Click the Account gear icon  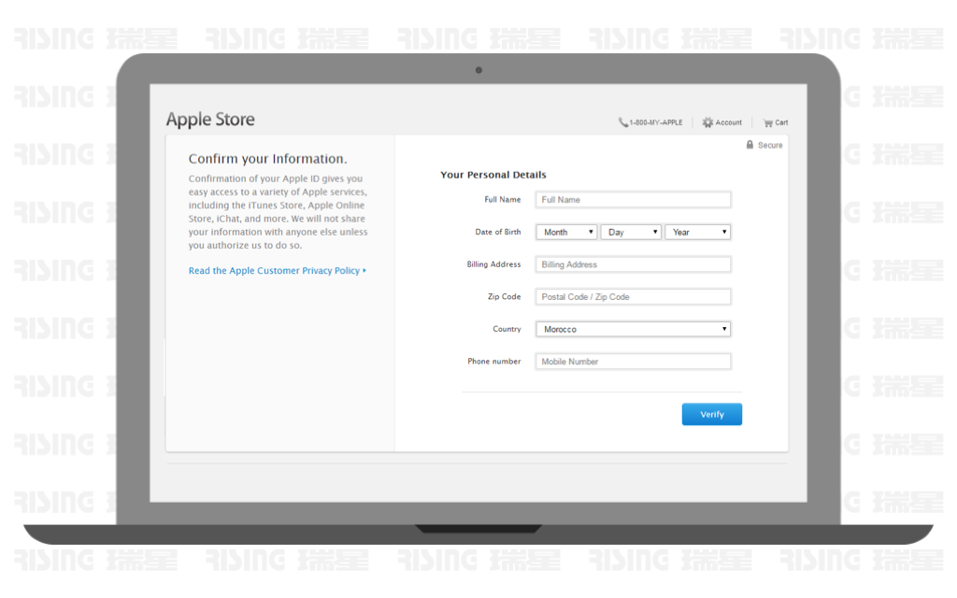pos(707,122)
